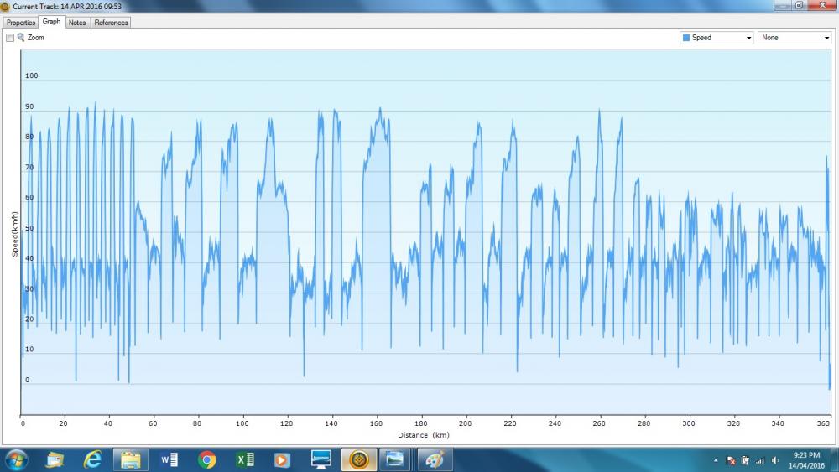Click the blue Speed color swatch
The width and height of the screenshot is (839, 472).
pos(686,38)
